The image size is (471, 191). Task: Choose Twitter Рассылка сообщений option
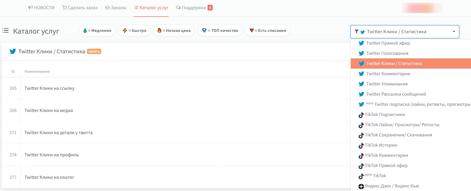(x=411, y=94)
